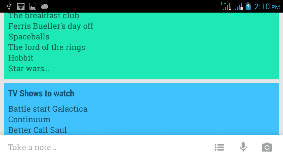Tap the USB connection status icon

pyautogui.click(x=9, y=6)
